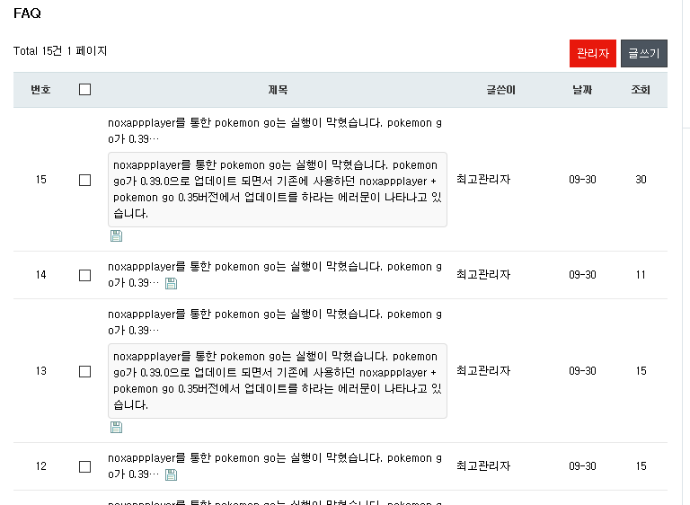Click the preview text box in post 13

[278, 381]
